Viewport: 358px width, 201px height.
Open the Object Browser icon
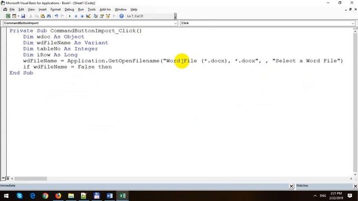[x=108, y=16]
